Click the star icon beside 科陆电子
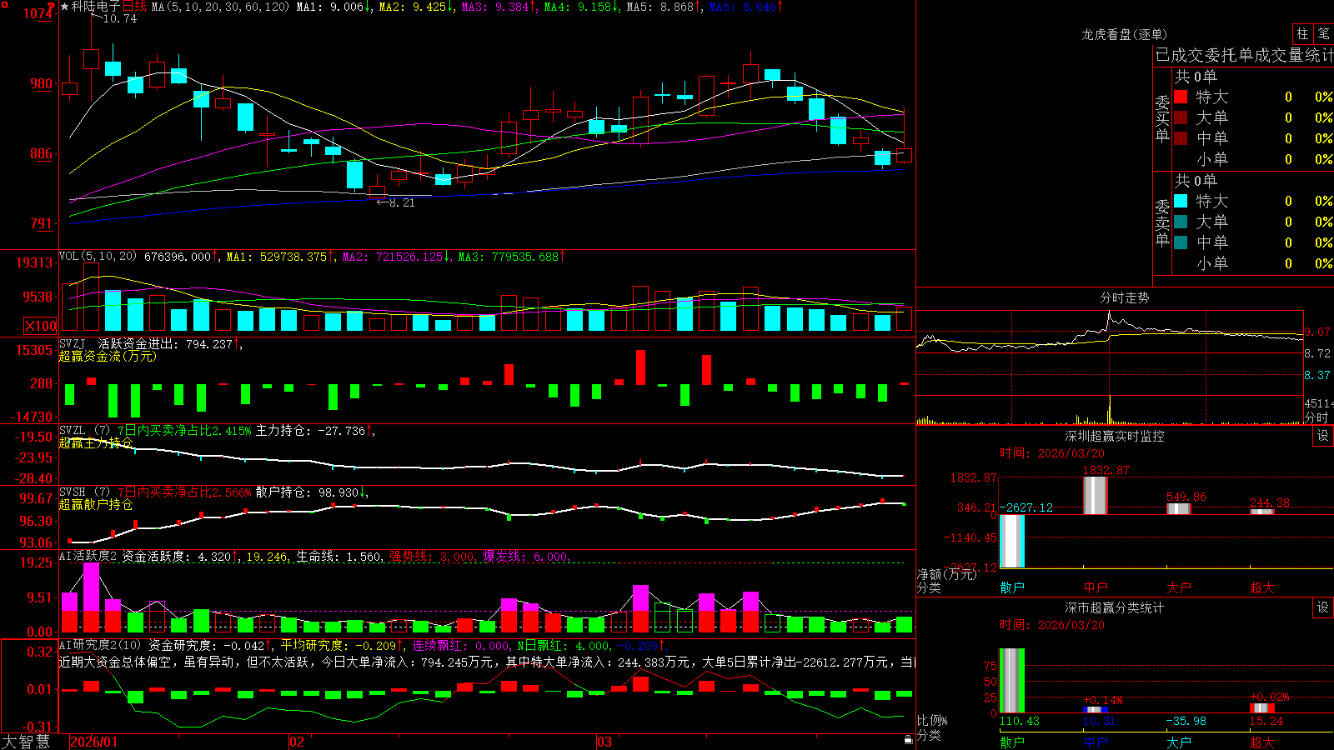The height and width of the screenshot is (750, 1334). pyautogui.click(x=64, y=7)
